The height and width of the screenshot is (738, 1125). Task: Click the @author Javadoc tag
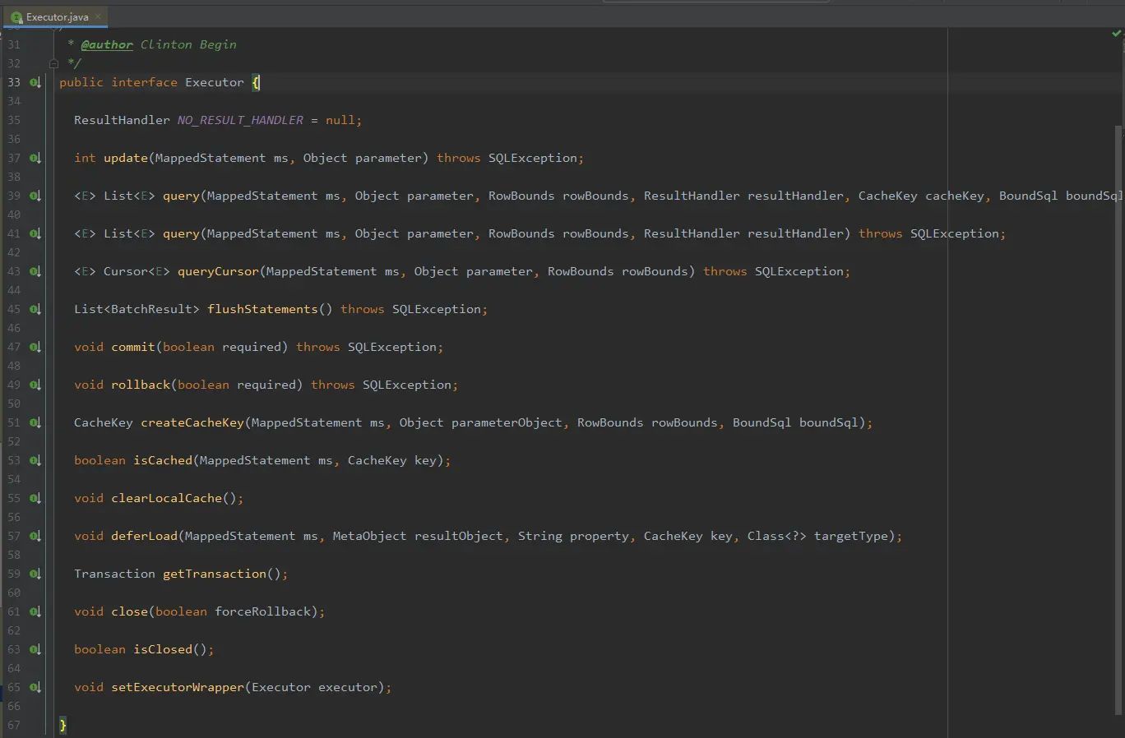click(x=107, y=44)
